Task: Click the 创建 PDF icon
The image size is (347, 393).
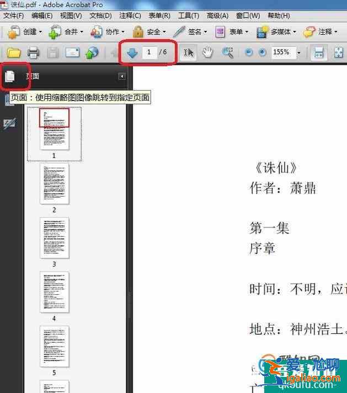Action: point(14,32)
